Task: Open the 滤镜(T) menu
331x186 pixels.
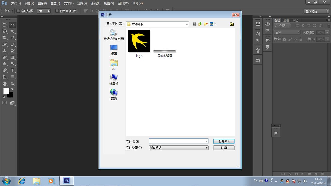Action: (x=95, y=3)
